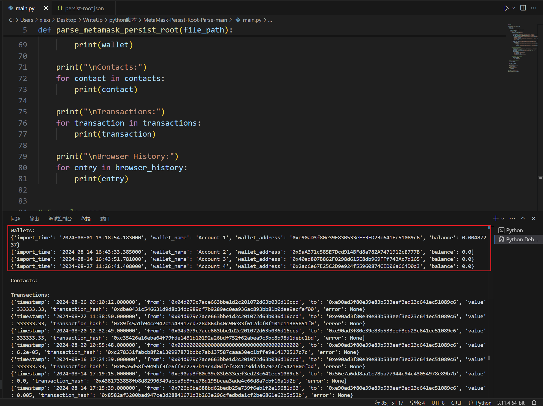The height and width of the screenshot is (406, 543).
Task: Click the sticky scroll def parse_metamask_persist_root line
Action: pos(135,30)
